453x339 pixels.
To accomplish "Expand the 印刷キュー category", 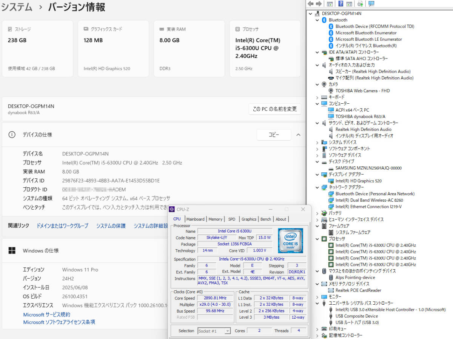I will coord(317,329).
